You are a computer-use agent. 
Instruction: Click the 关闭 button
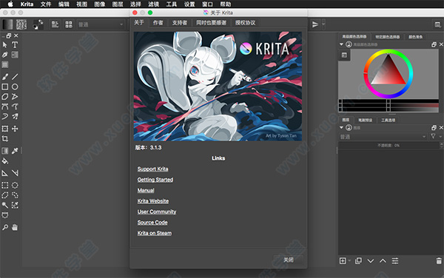pos(289,260)
